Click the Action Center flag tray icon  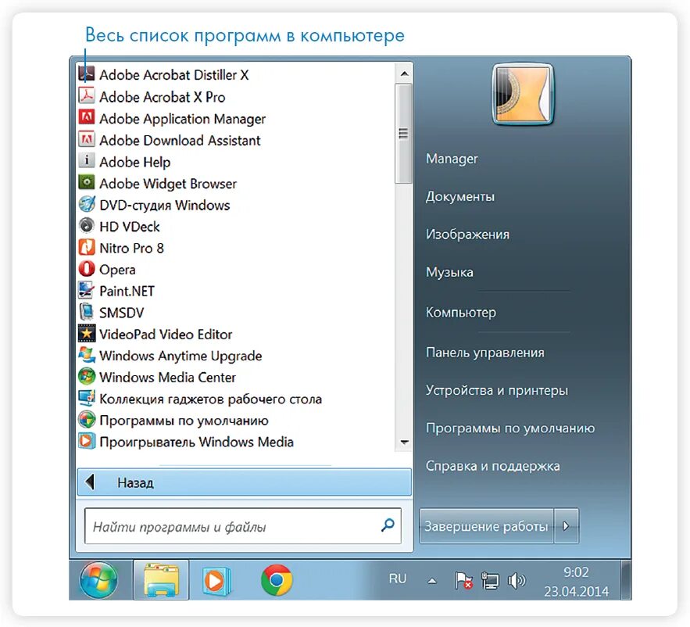(463, 580)
